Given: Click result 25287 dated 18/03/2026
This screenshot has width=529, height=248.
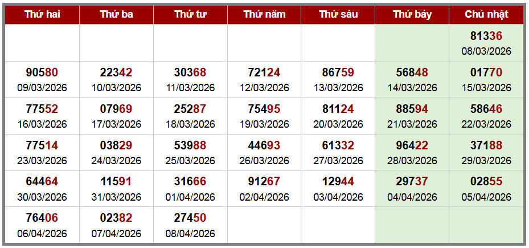Looking at the screenshot, I should [190, 109].
